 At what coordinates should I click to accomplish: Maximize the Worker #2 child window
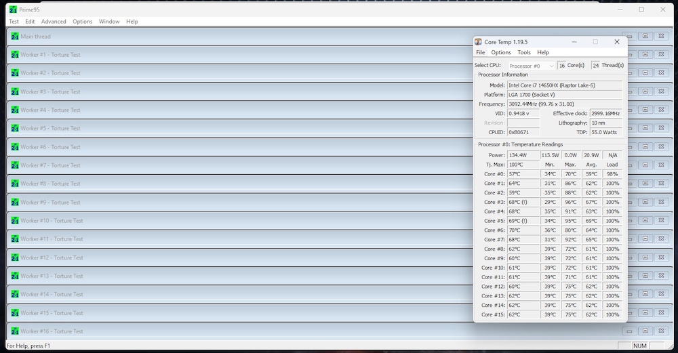(x=645, y=73)
